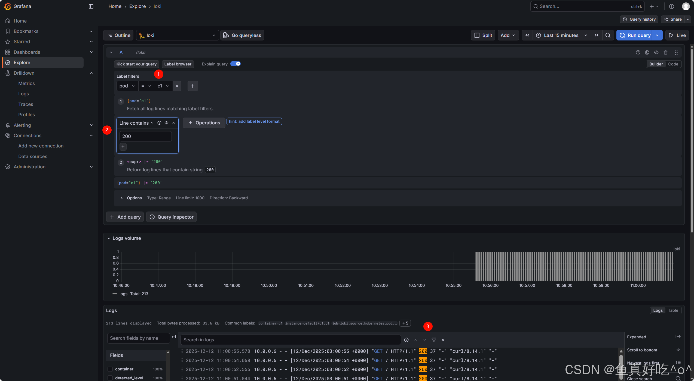
Task: Click the filter icon next to Search in logs
Action: coord(434,340)
